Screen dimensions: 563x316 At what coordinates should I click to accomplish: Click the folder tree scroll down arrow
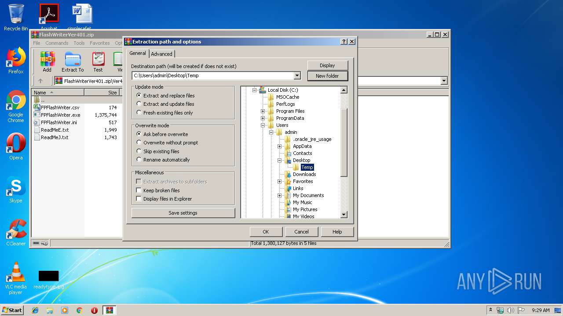coord(344,215)
